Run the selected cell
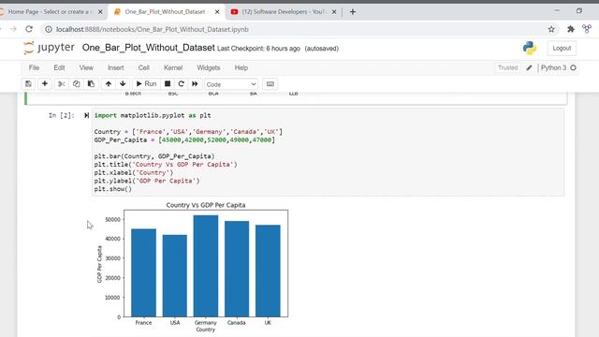Screen dimensions: 599x337 [146, 83]
